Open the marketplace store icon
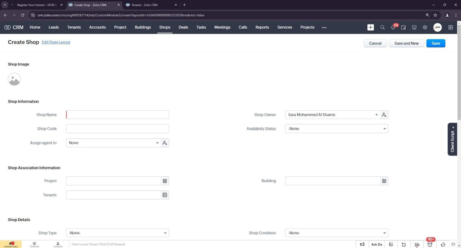This screenshot has width=461, height=248. click(x=414, y=27)
